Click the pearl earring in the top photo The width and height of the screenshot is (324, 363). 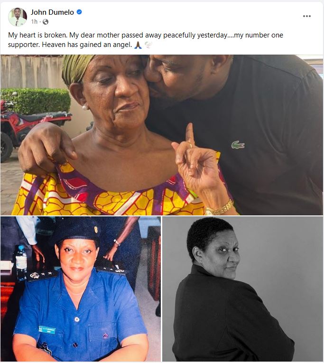85,107
